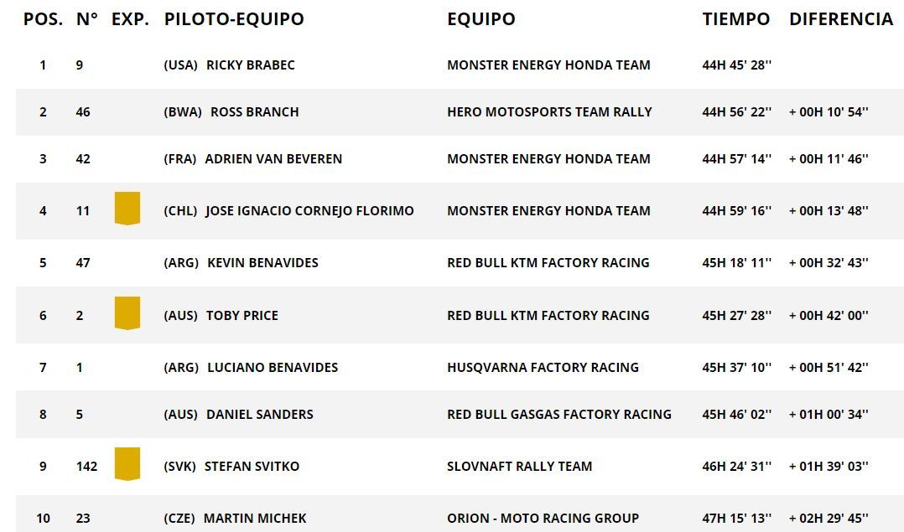Click the TIEMPO column header
Viewport: 904px width, 532px height.
point(735,18)
